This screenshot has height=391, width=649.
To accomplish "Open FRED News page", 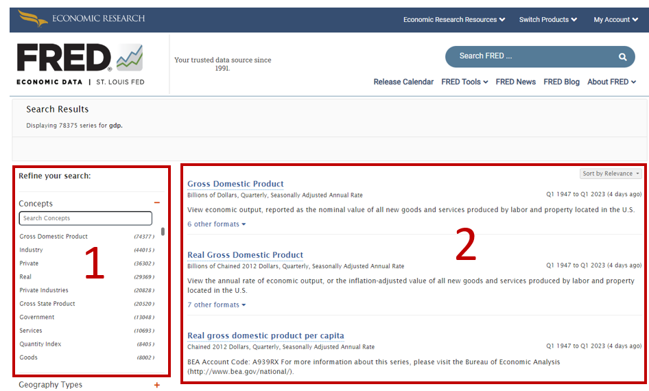I will pyautogui.click(x=516, y=82).
